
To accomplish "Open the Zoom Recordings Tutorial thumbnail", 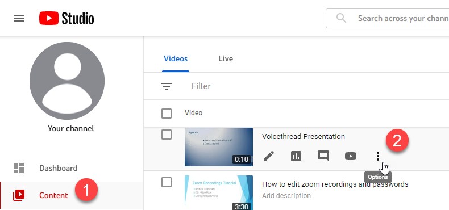I will coord(219,192).
